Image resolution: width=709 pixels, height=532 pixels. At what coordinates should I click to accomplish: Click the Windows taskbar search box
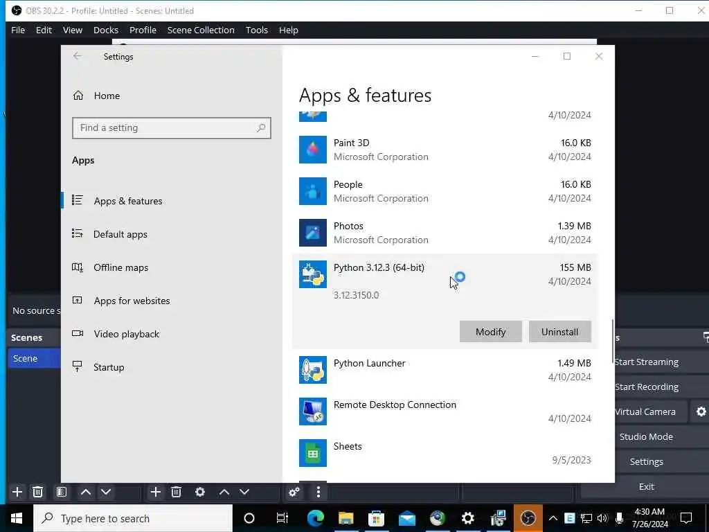point(133,518)
